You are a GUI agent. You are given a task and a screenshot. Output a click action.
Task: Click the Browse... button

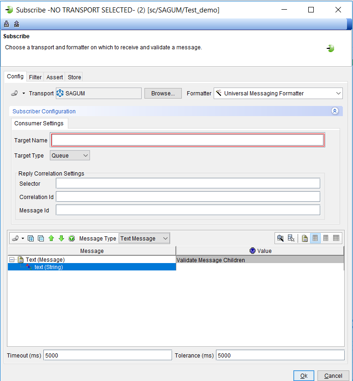pos(163,94)
